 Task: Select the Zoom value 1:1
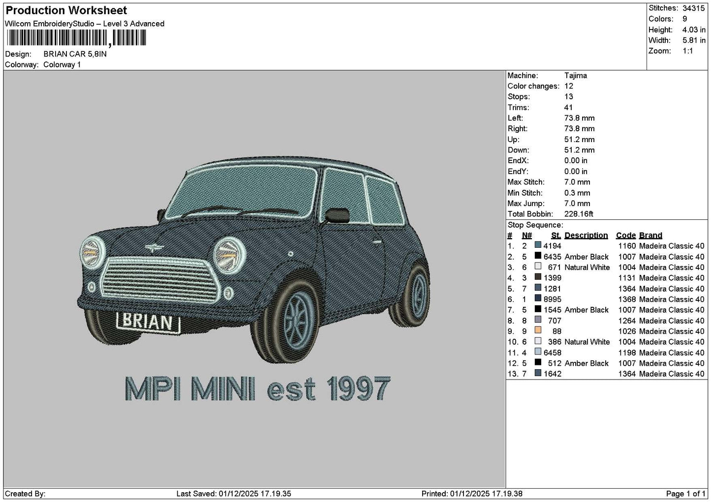point(688,51)
